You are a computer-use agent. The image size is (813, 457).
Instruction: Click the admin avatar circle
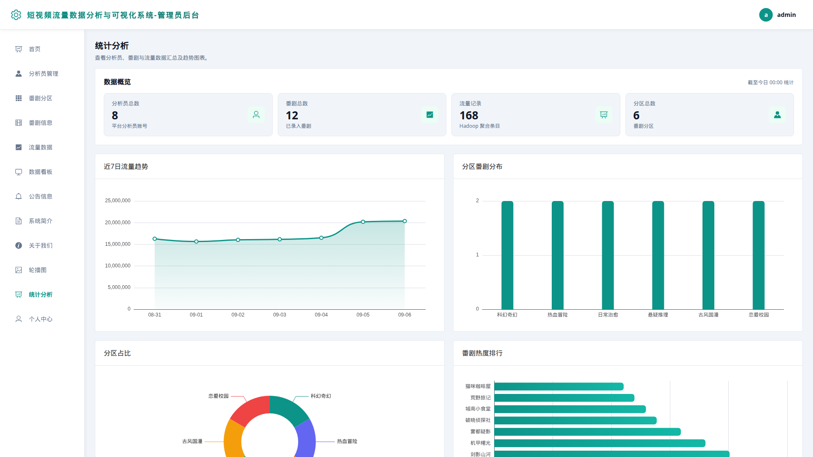pyautogui.click(x=766, y=15)
